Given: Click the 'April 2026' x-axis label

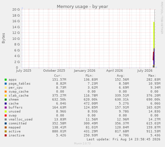Looking at the screenshot, I should point(115,71).
